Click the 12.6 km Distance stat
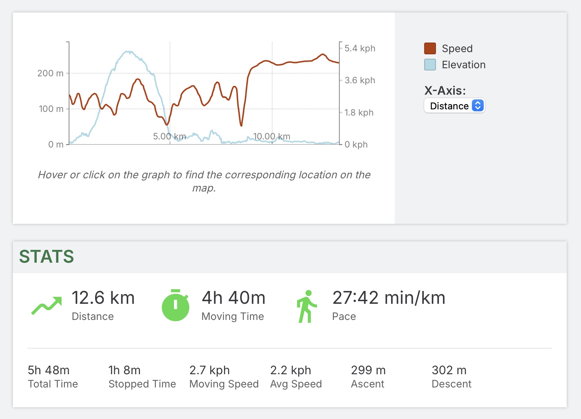 point(103,298)
